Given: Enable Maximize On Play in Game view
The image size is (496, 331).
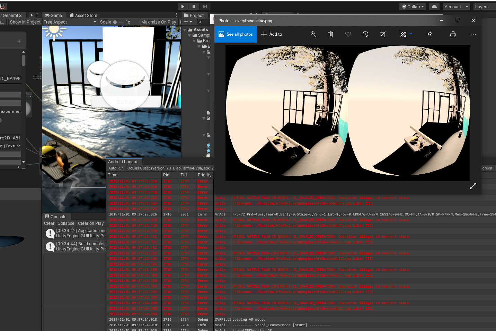Looking at the screenshot, I should point(159,22).
